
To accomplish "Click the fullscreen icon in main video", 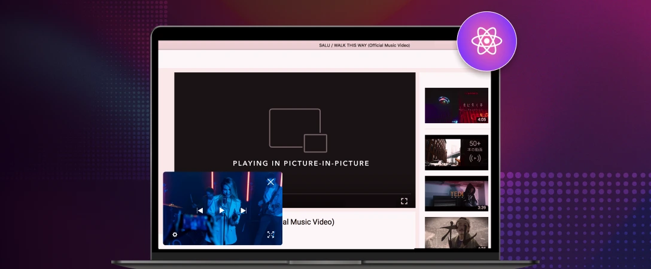I will point(404,201).
